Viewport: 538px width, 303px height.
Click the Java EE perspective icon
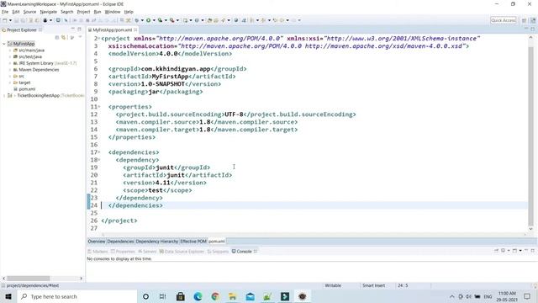point(533,20)
